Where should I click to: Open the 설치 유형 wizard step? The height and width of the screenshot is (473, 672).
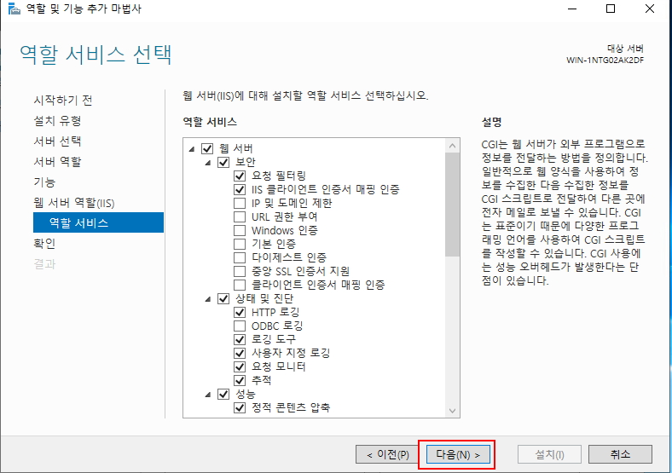click(57, 120)
